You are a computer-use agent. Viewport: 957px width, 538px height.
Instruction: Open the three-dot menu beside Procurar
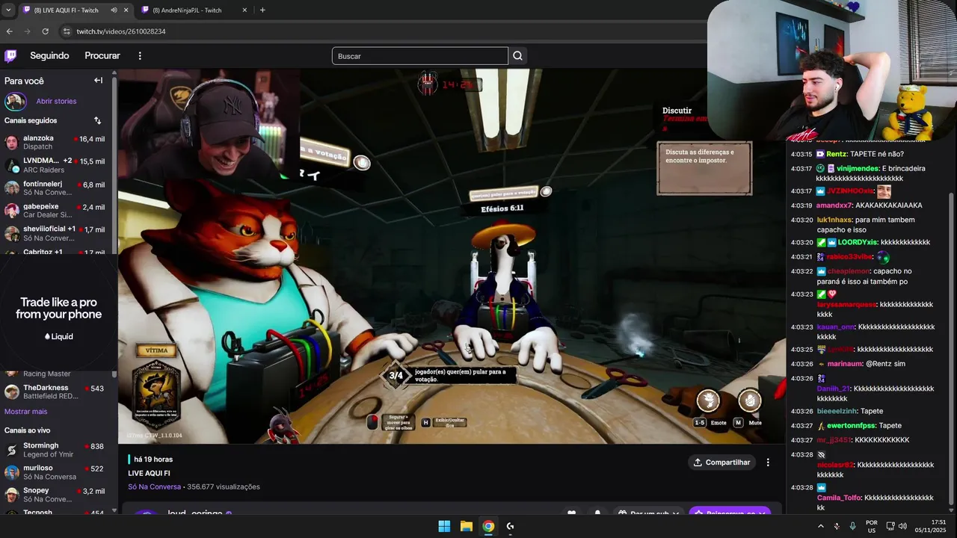pyautogui.click(x=140, y=56)
